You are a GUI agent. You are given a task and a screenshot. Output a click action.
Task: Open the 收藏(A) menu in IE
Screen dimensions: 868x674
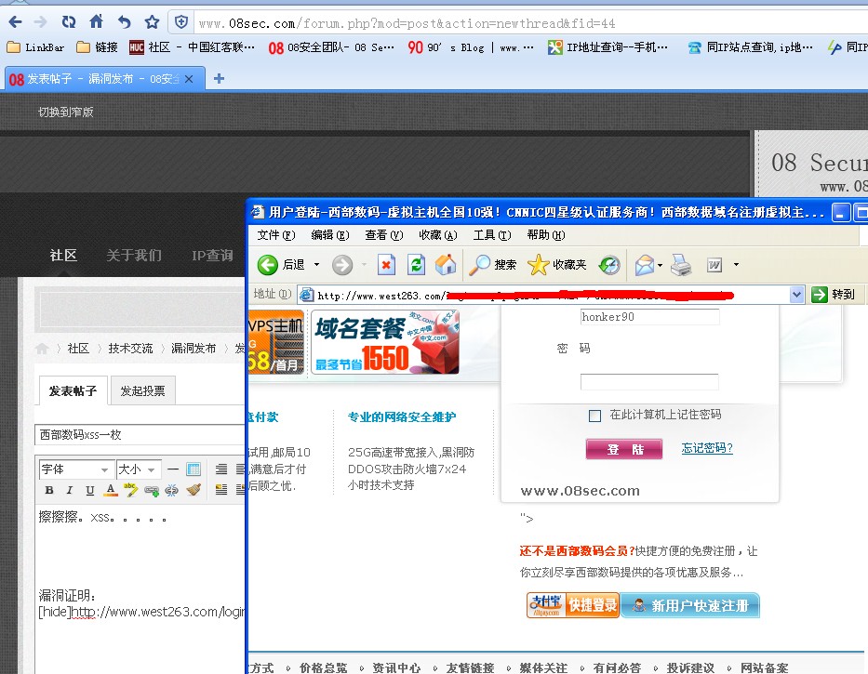click(438, 235)
